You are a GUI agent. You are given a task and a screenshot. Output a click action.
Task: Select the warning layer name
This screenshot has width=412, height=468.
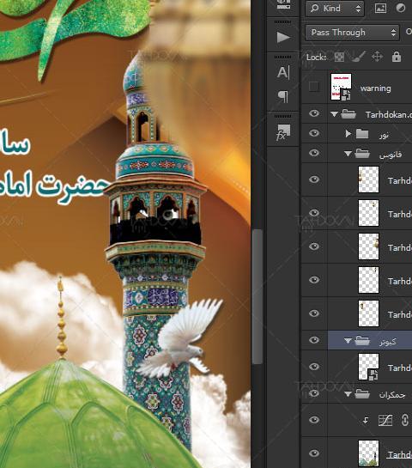(376, 88)
